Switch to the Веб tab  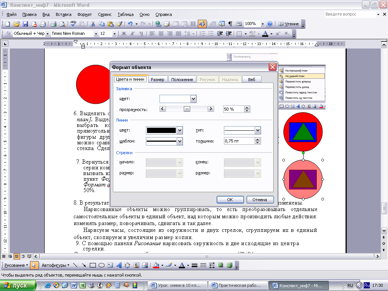[252, 80]
